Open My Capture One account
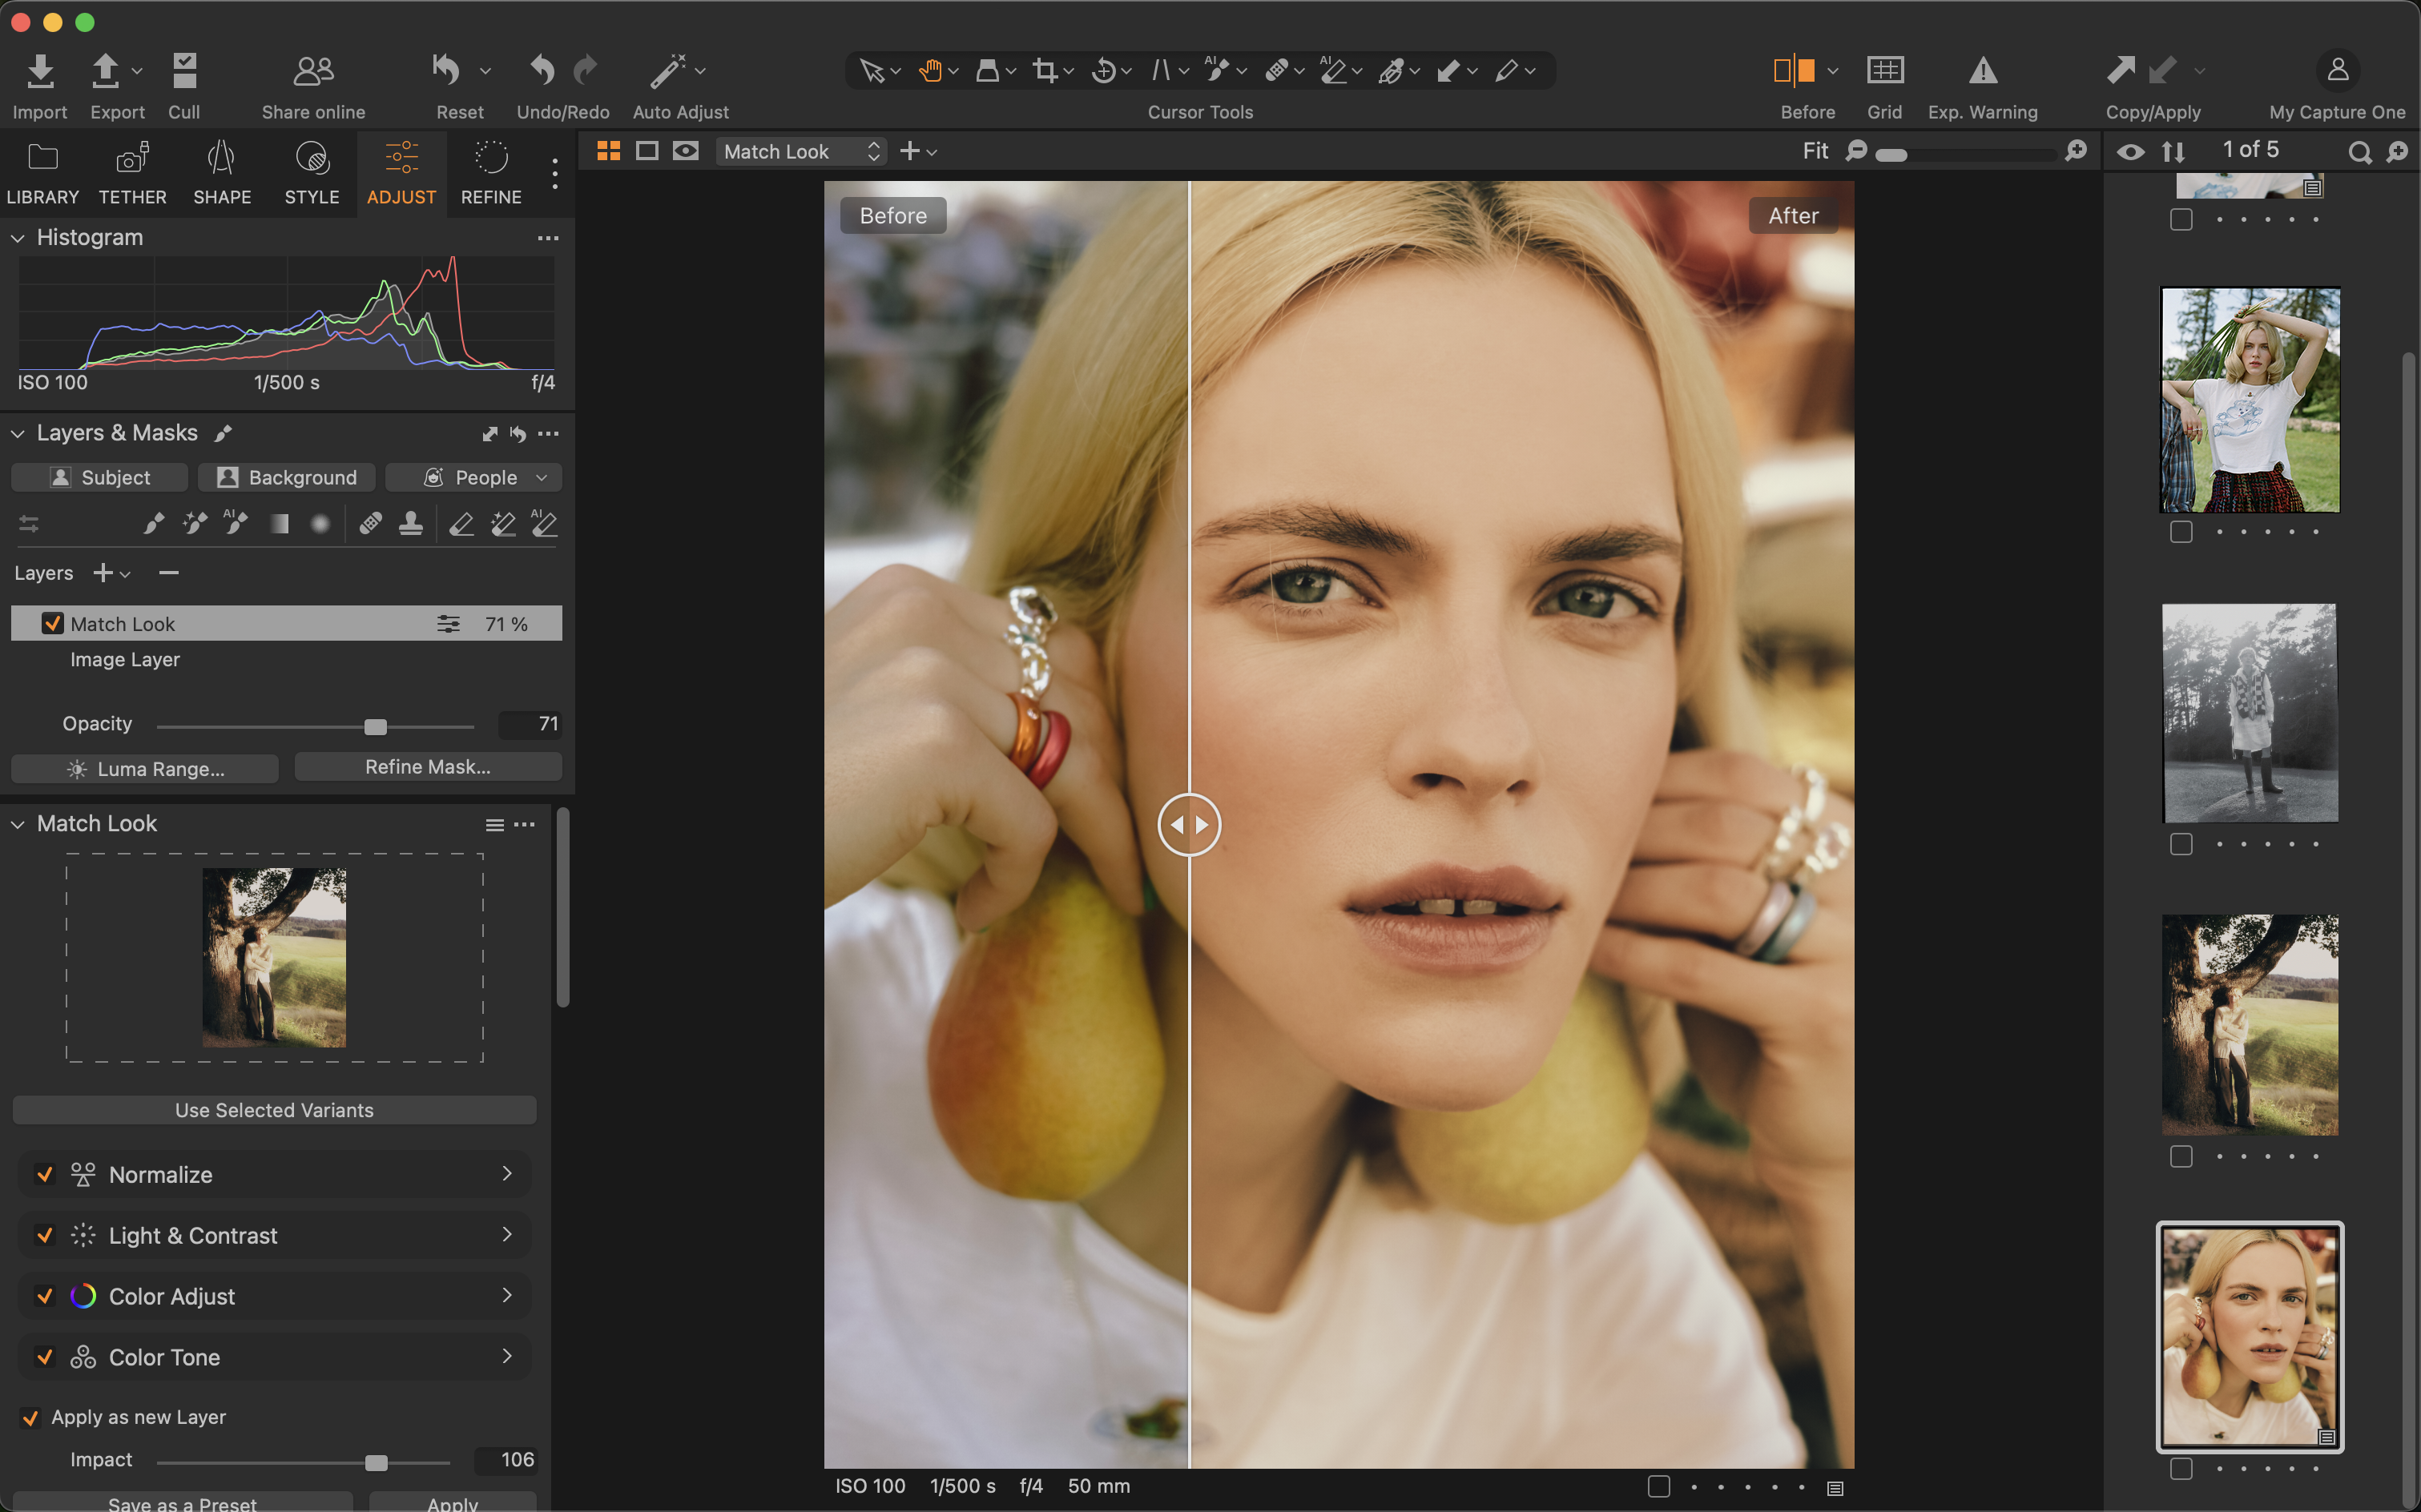 point(2338,71)
